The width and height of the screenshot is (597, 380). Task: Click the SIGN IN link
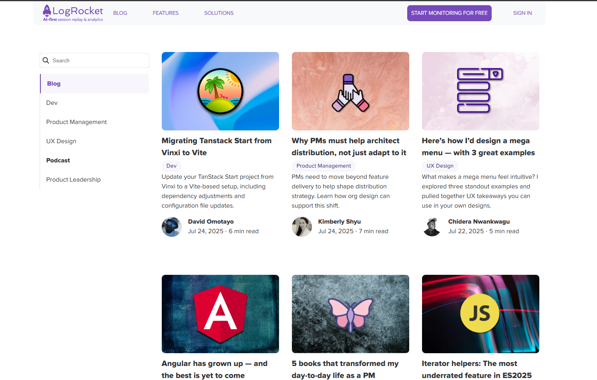pos(523,13)
